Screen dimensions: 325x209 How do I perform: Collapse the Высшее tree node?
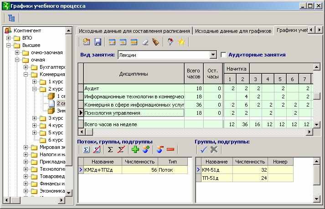click(9, 45)
